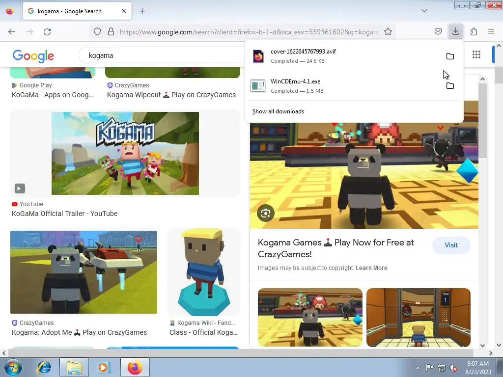Open Windows Explorer from the taskbar
The width and height of the screenshot is (503, 377).
pyautogui.click(x=74, y=367)
